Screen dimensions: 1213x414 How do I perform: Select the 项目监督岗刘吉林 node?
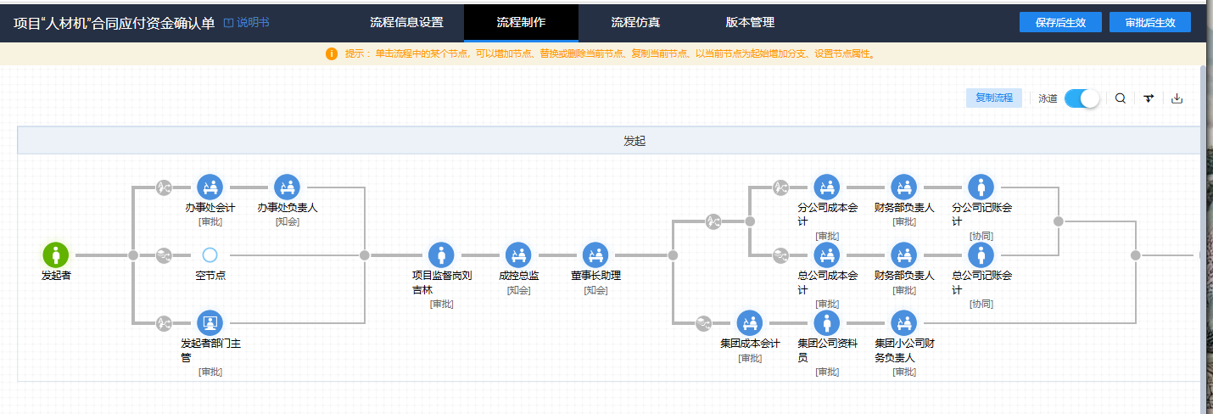(x=440, y=255)
